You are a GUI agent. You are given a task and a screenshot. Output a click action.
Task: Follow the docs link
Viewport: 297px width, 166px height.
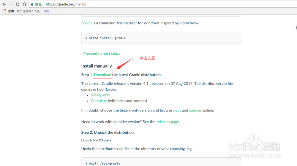pos(177,110)
